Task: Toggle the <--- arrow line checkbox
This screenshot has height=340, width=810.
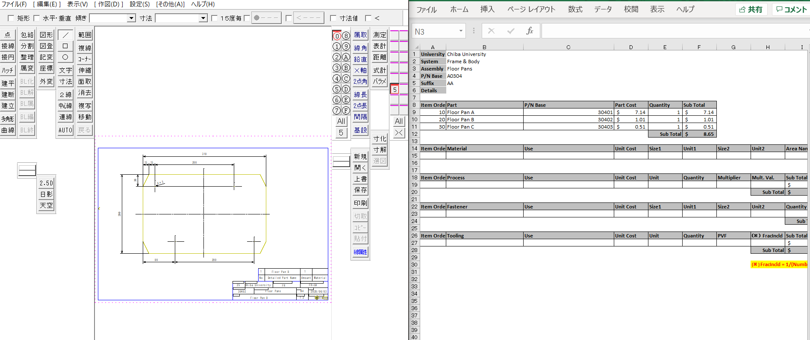Action: 289,18
